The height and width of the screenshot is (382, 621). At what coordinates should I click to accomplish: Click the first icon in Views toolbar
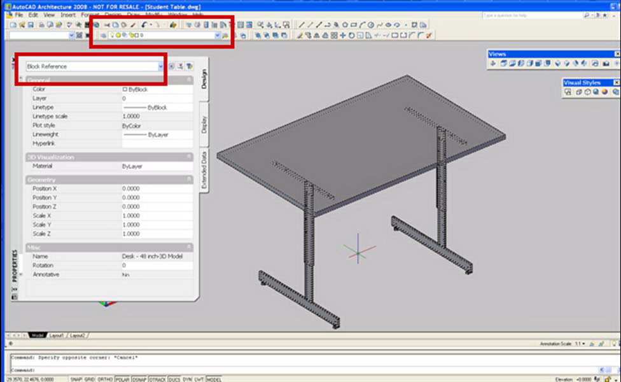pyautogui.click(x=493, y=64)
